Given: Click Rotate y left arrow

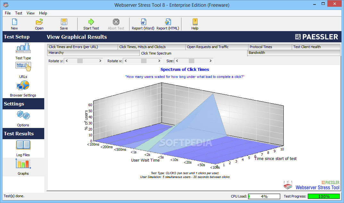Looking at the screenshot, I should (67, 61).
